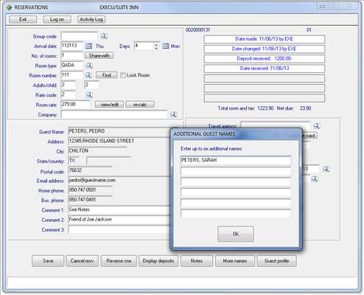
Task: Exit the reservations window
Action: click(23, 19)
